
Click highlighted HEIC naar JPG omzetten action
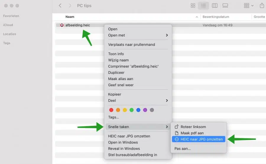tap(199, 139)
